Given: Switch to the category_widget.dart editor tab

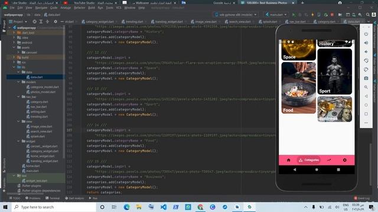Looking at the screenshot, I should pyautogui.click(x=97, y=22).
